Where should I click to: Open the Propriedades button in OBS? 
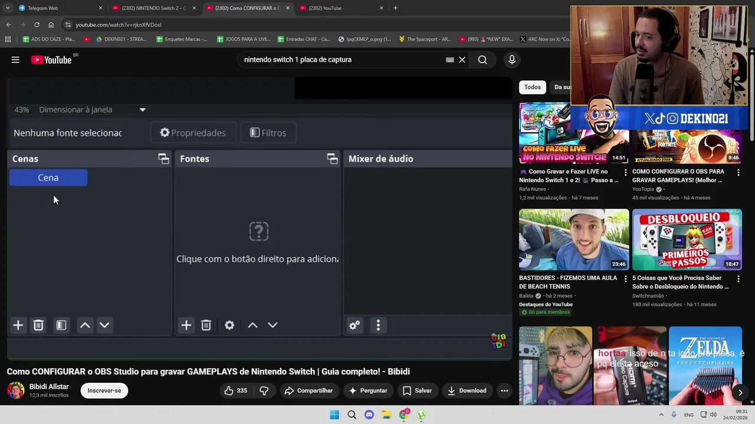[193, 132]
